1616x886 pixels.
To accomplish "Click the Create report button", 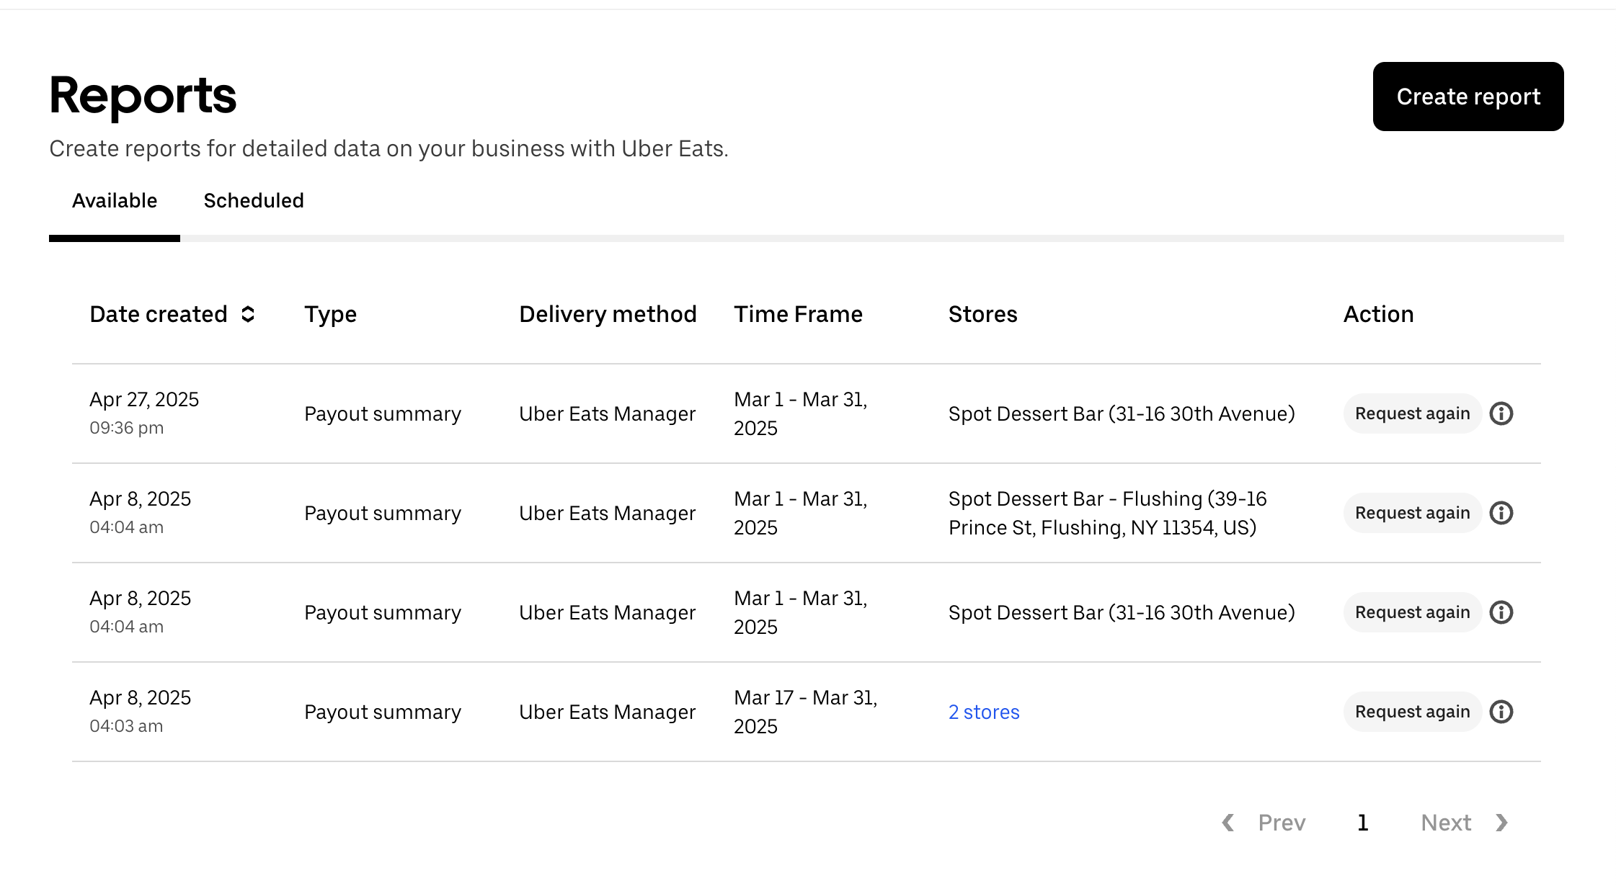I will coord(1468,97).
